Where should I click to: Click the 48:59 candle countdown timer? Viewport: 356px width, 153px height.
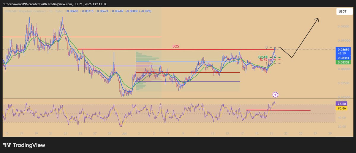click(x=342, y=53)
